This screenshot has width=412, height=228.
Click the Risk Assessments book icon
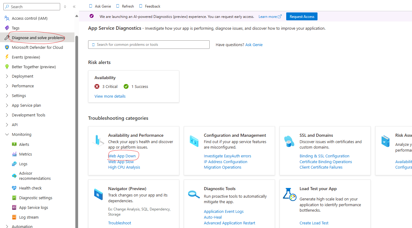click(x=385, y=141)
